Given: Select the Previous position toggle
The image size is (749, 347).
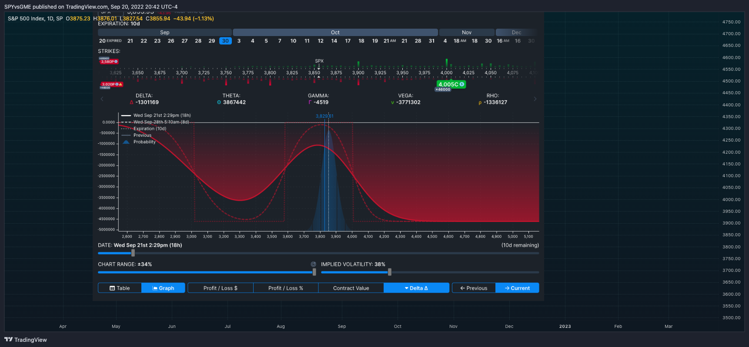Looking at the screenshot, I should tap(474, 288).
